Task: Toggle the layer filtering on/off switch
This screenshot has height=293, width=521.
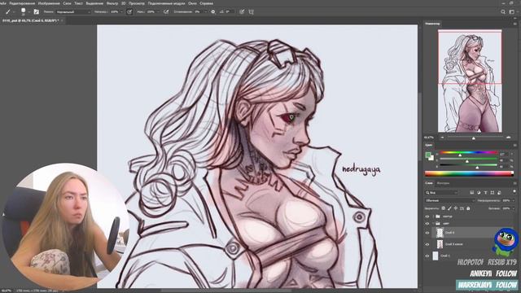Action: pos(514,191)
